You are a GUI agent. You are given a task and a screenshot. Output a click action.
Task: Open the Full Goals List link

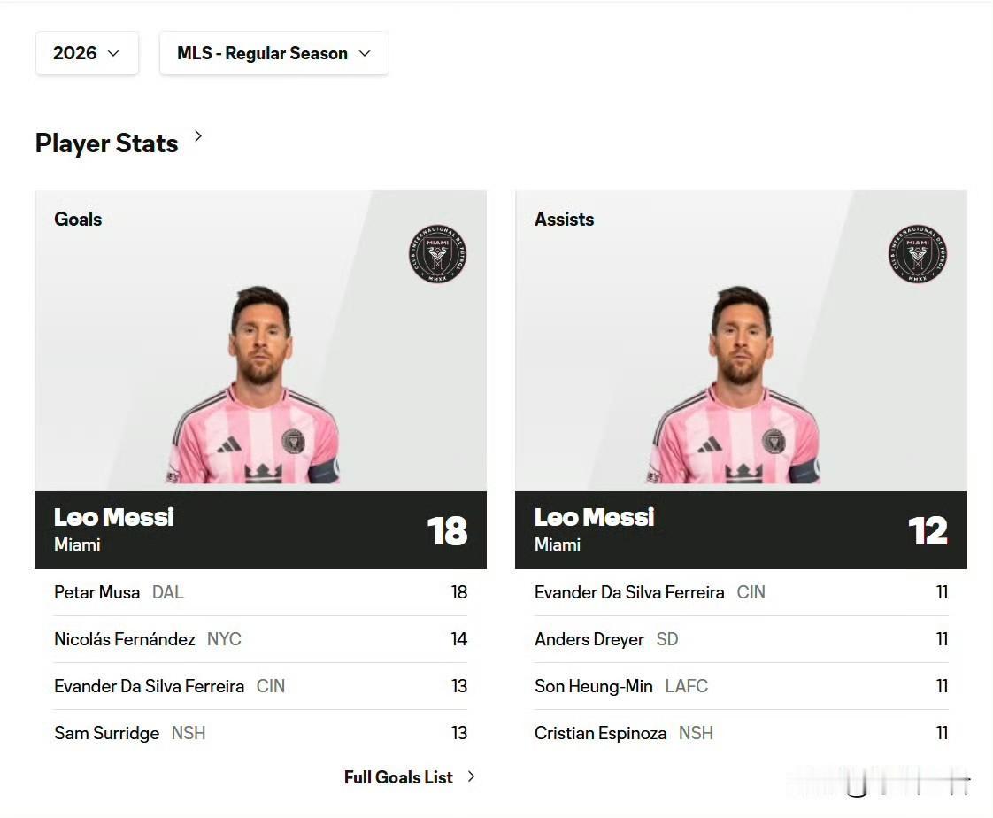coord(398,776)
